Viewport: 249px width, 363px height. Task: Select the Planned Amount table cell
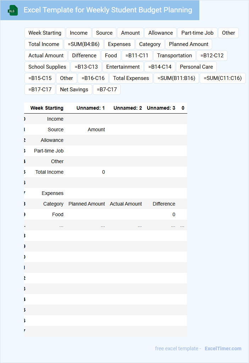pos(87,204)
